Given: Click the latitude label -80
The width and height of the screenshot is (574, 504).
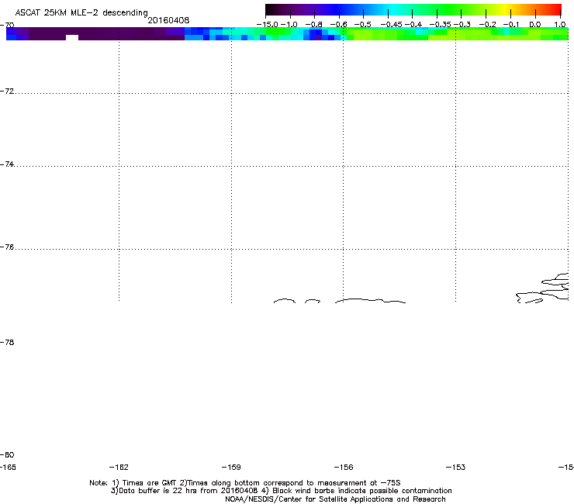Looking at the screenshot, I should click(x=7, y=454).
